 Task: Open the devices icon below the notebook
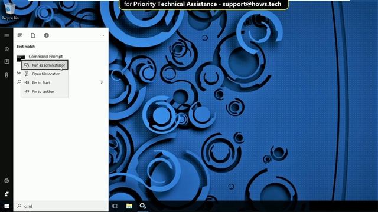coord(6,75)
